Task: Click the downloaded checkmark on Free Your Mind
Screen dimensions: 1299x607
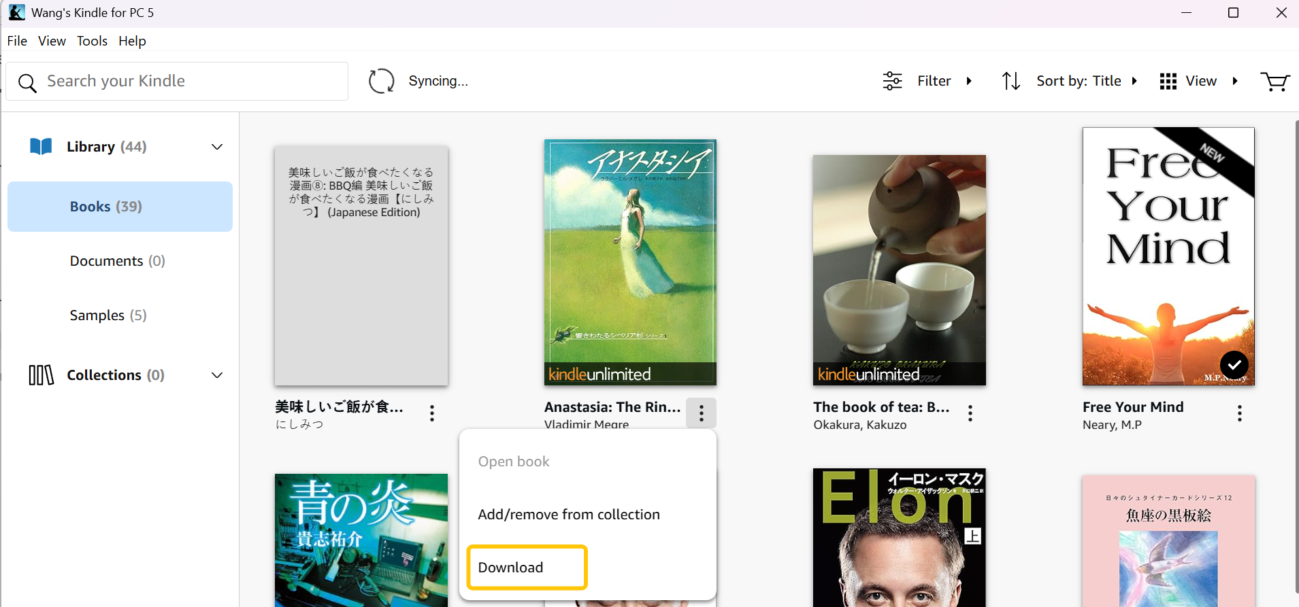Action: coord(1234,365)
